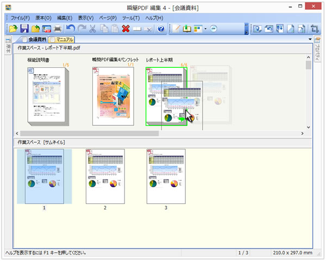Click the 210.0 x 297.0 mm size readout
The height and width of the screenshot is (261, 326).
(292, 253)
